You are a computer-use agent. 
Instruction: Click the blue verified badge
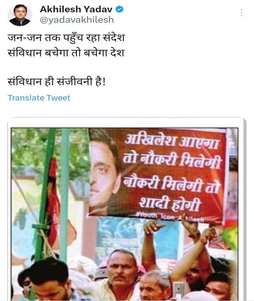pos(119,9)
